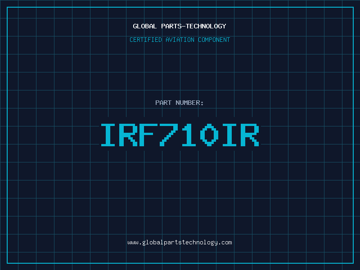Screen dimensions: 360x270
Task: Click the digit 0 in part number
Action: 210,135
